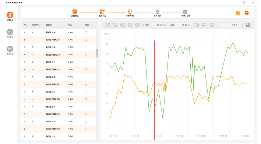This screenshot has height=144, width=261.
Task: Click the floppy disk save icon
Action: click(x=248, y=25)
